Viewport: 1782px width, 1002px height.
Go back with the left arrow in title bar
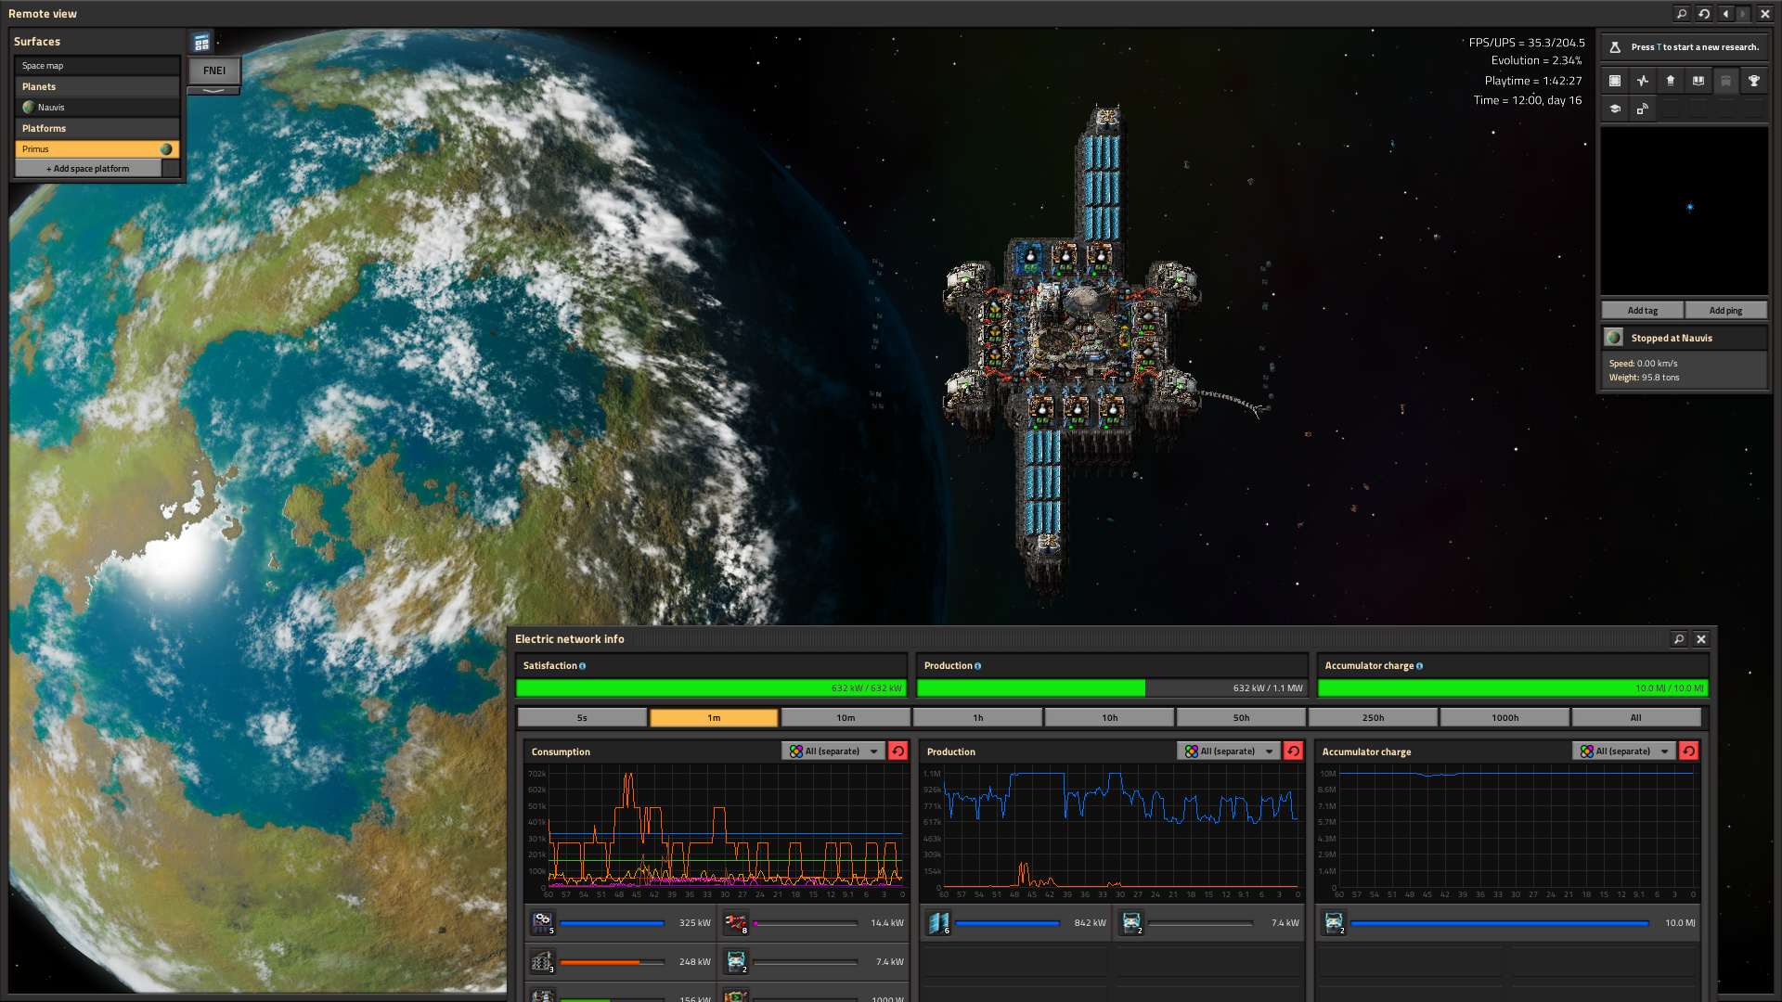tap(1726, 14)
